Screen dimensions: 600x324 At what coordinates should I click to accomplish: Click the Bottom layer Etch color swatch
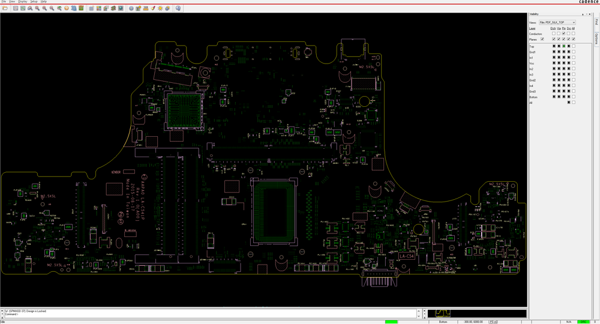554,97
